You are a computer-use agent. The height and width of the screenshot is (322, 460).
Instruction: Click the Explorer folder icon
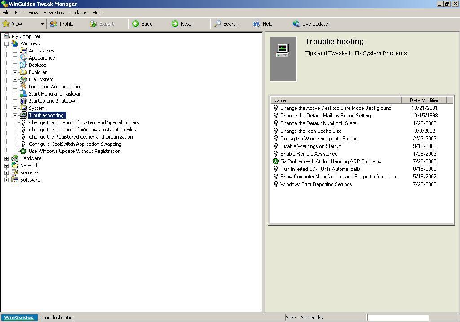click(23, 72)
